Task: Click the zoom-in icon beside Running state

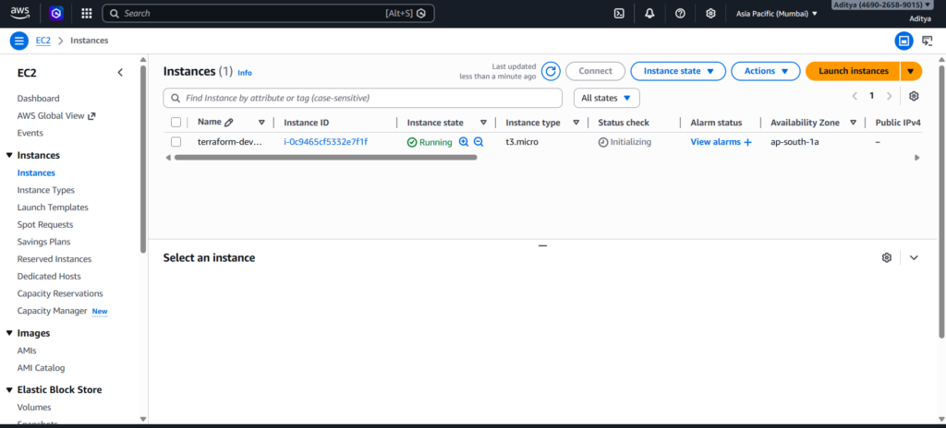Action: (x=464, y=142)
